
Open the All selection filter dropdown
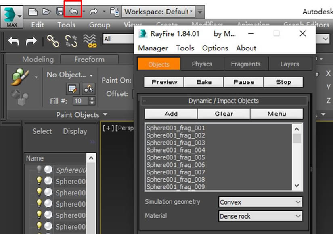click(119, 39)
